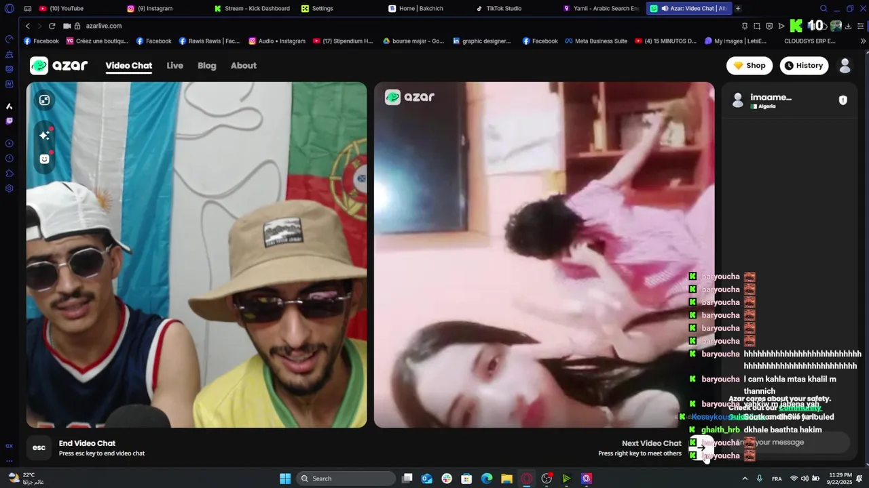Expand the hidden bookmarks chevron
The height and width of the screenshot is (488, 869).
coord(862,41)
